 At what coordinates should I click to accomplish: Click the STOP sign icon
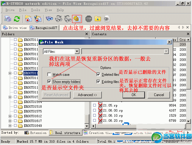pyautogui.click(x=89, y=19)
